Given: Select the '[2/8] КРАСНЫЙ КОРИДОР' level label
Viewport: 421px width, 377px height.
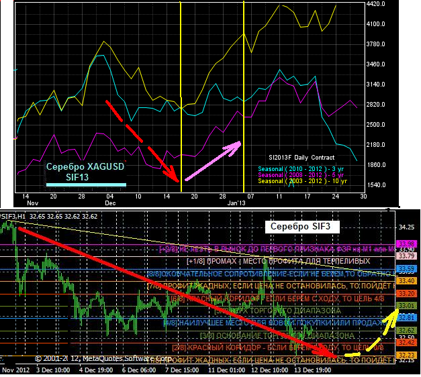Looking at the screenshot, I should (277, 347).
